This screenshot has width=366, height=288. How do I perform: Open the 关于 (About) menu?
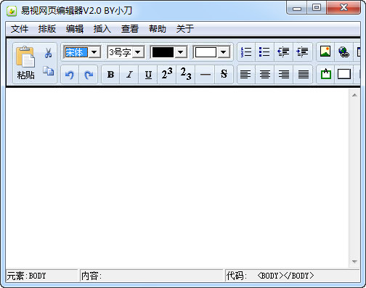point(185,29)
